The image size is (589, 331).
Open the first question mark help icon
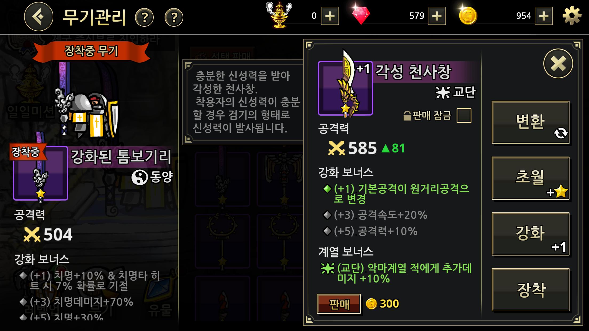tap(144, 18)
